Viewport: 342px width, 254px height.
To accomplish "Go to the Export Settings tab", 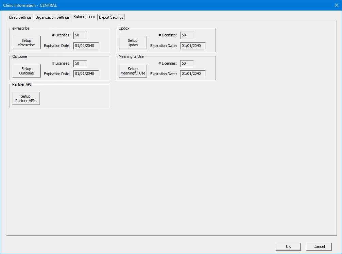I will point(111,17).
